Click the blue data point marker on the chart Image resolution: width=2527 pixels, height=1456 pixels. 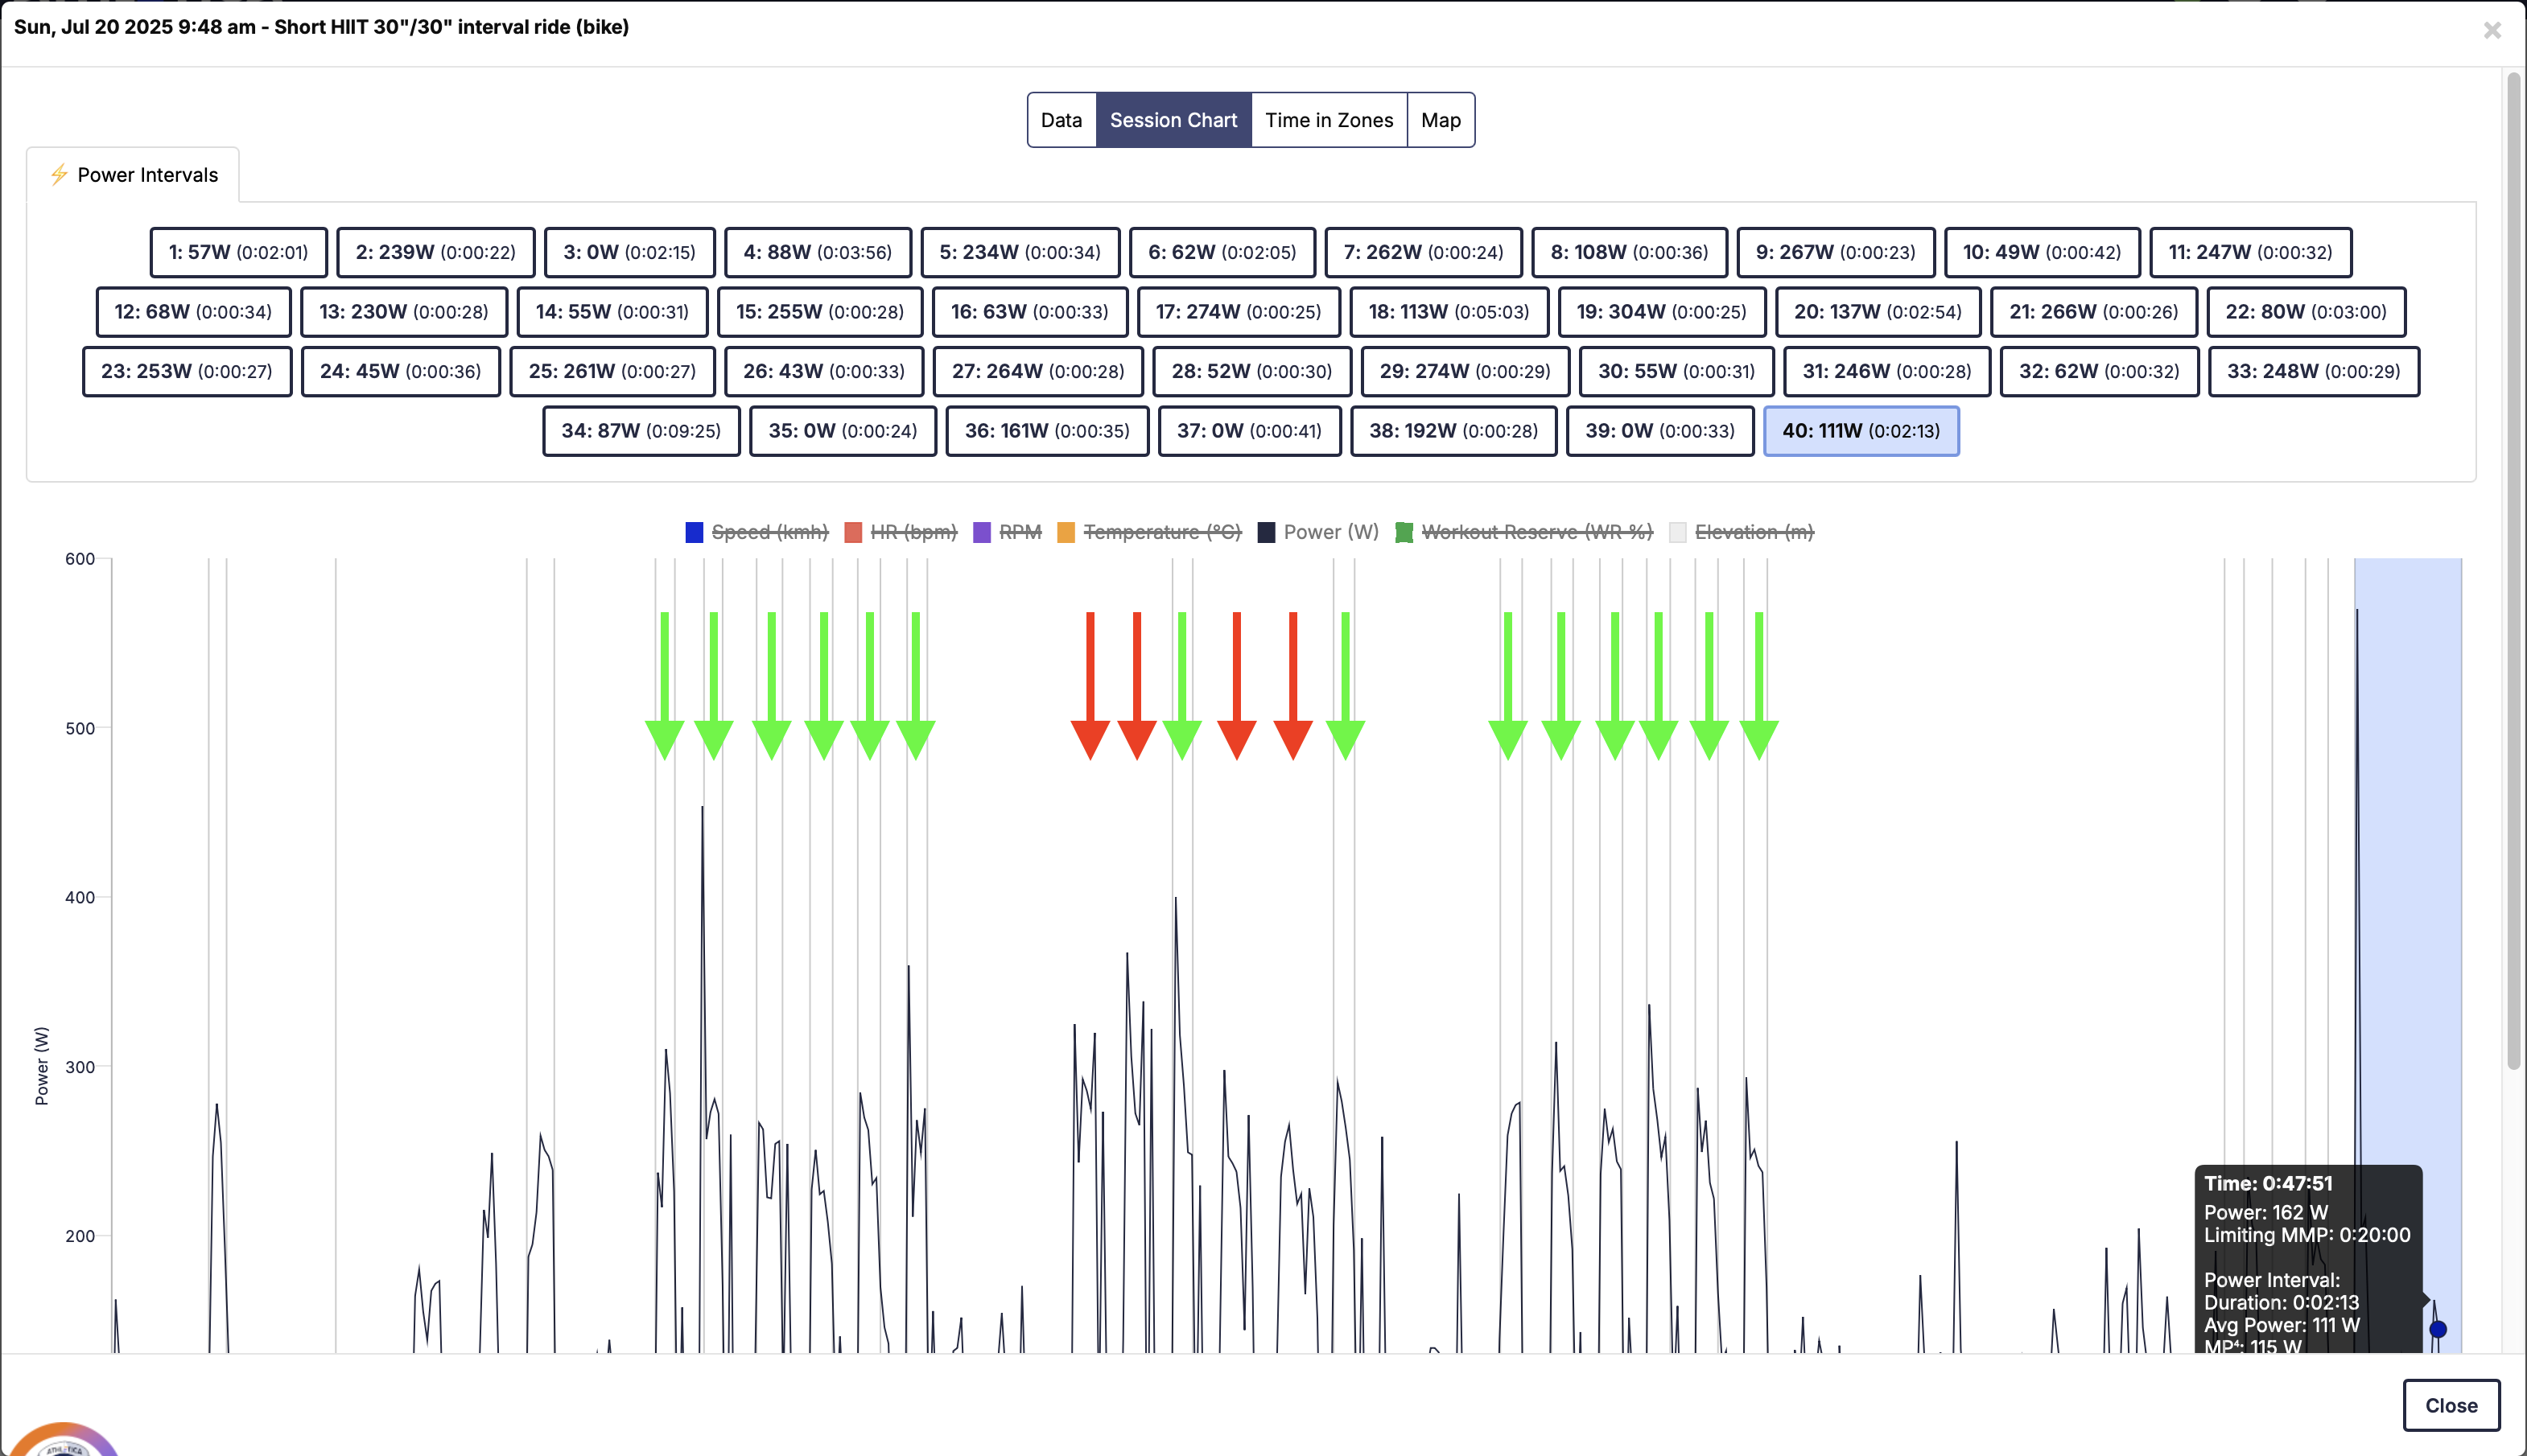[2438, 1329]
